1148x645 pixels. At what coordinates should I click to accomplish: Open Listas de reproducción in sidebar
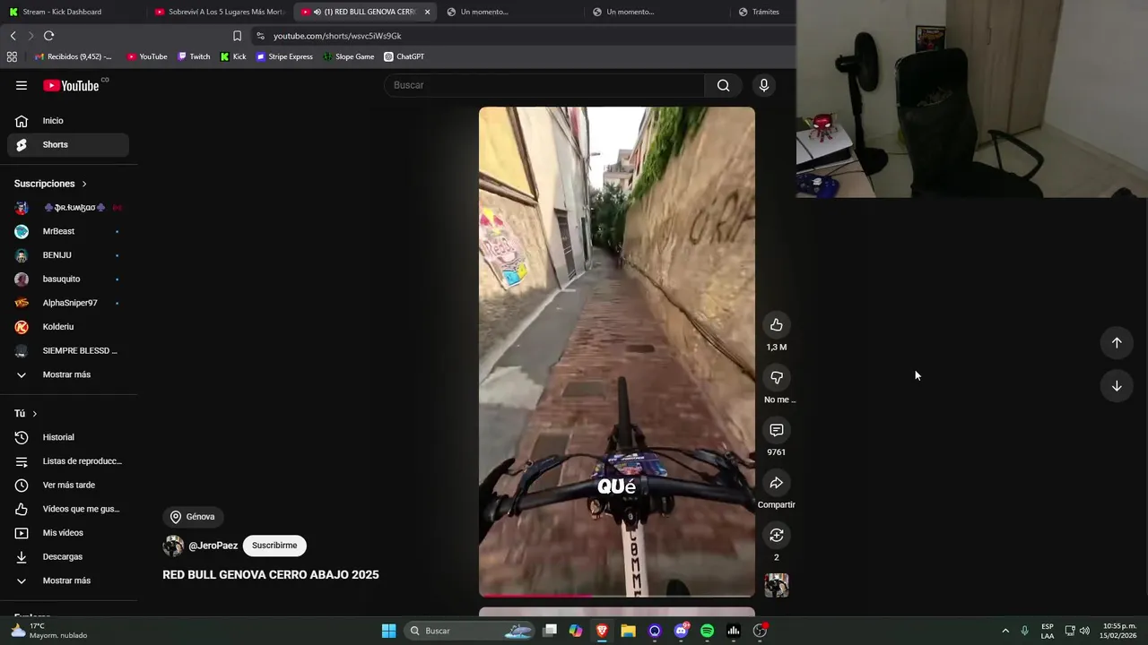[67, 461]
